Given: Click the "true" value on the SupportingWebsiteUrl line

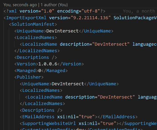Looking at the screenshot, I should tap(108, 123).
